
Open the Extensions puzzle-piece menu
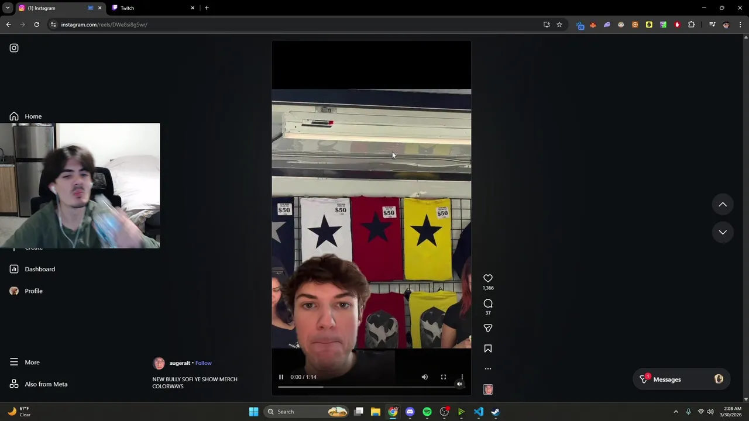pos(691,25)
